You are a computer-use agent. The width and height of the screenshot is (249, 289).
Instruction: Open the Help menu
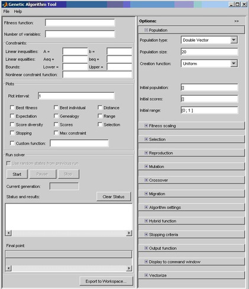(18, 12)
